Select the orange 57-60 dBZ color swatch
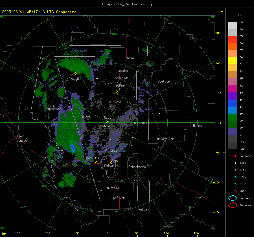This screenshot has width=254, height=237. 233,47
